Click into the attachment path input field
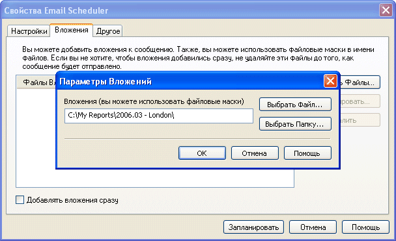This screenshot has height=241, width=396. [x=159, y=116]
